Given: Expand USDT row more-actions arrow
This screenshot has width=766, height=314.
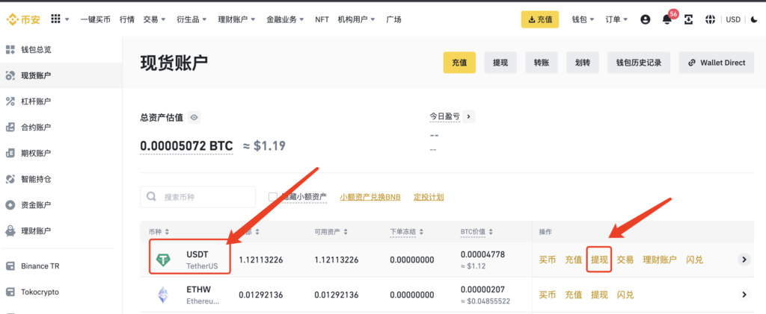Looking at the screenshot, I should tap(744, 260).
